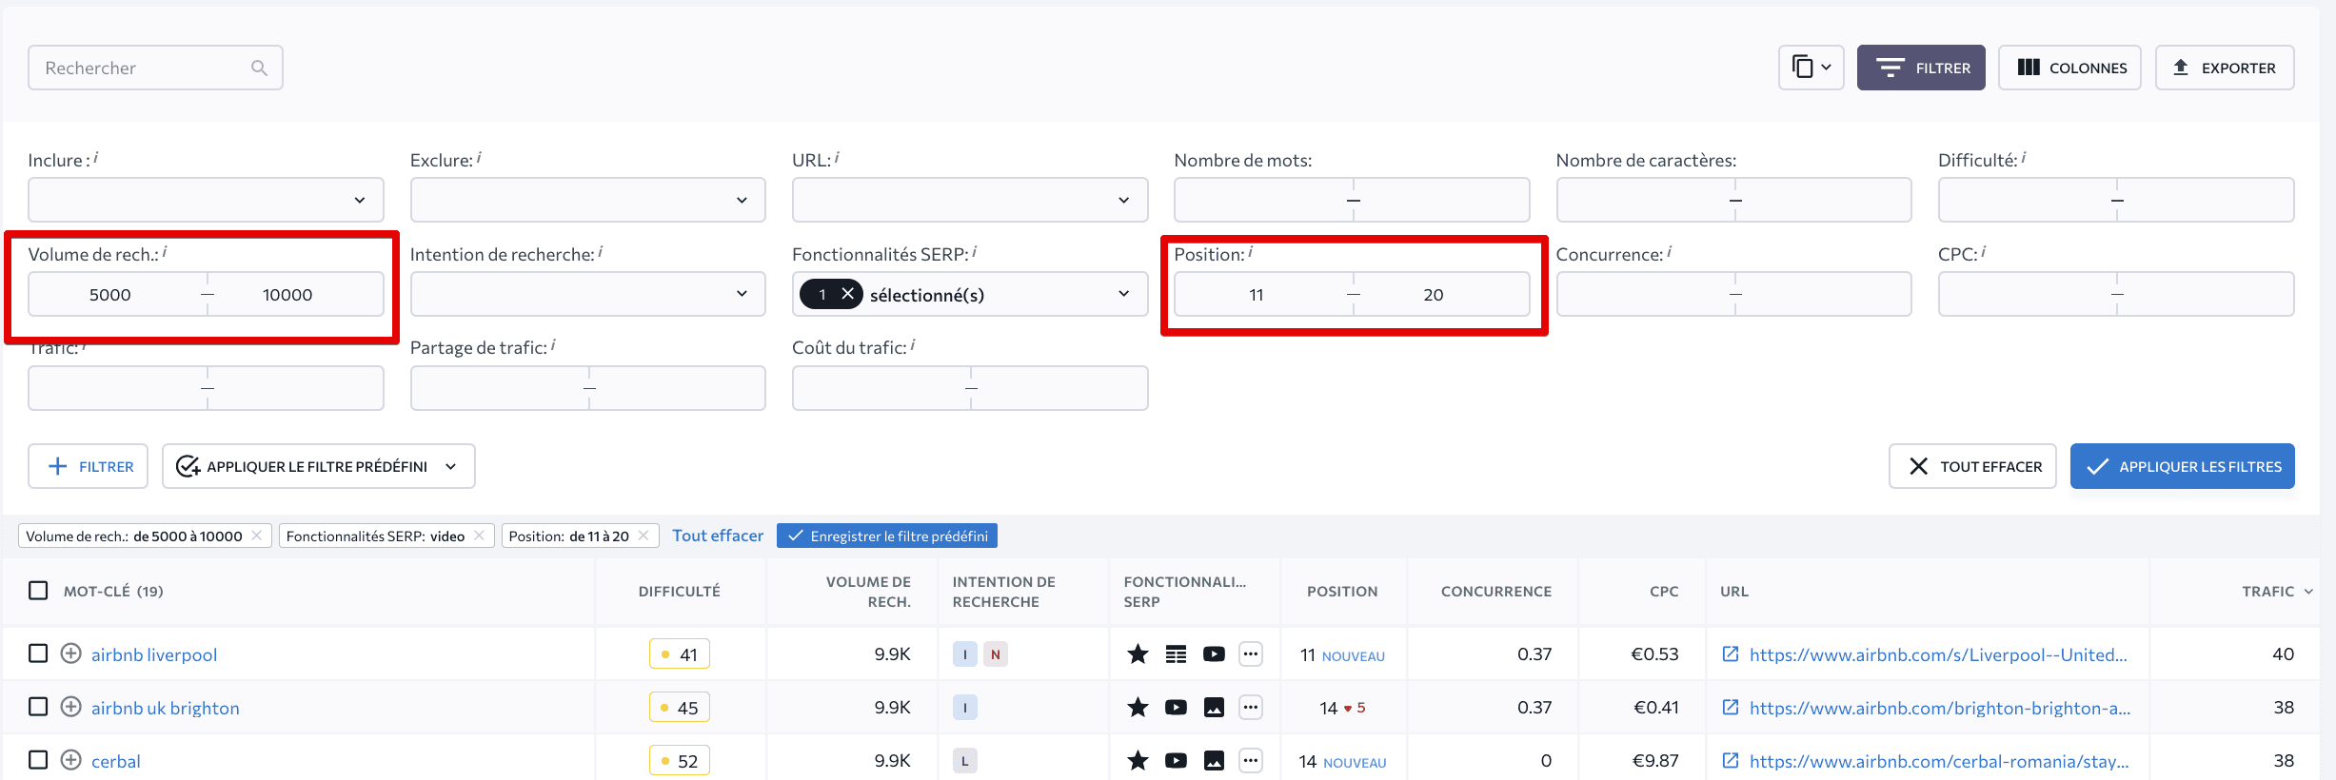
Task: Toggle the select-all MOT-CLÉ checkbox
Action: tap(38, 591)
